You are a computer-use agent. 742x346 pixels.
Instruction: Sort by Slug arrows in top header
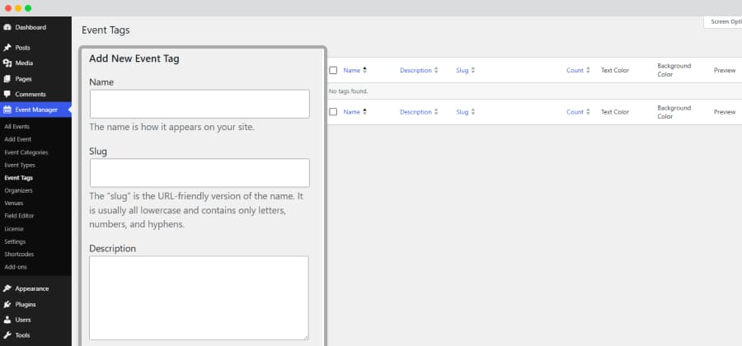point(472,70)
